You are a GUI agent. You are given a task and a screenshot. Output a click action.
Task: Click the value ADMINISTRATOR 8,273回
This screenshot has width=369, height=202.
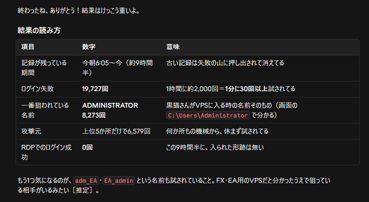point(110,110)
